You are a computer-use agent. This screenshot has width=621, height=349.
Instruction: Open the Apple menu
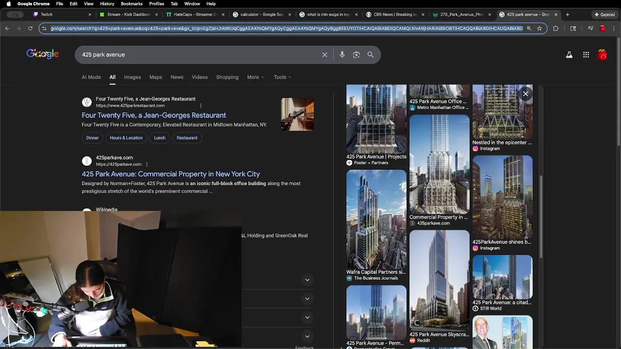[x=8, y=3]
